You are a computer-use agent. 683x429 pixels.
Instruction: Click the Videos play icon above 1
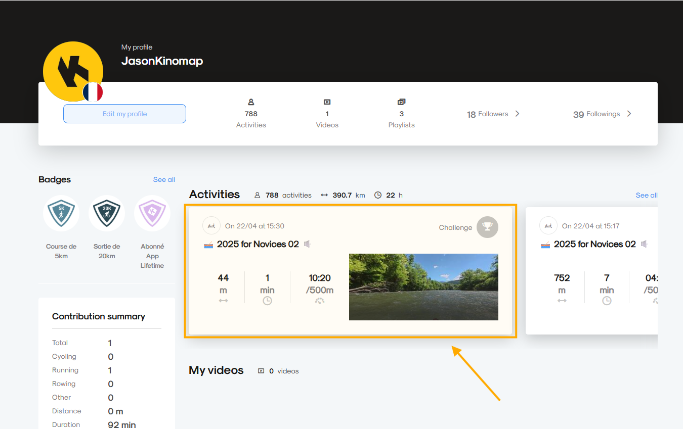pos(327,102)
